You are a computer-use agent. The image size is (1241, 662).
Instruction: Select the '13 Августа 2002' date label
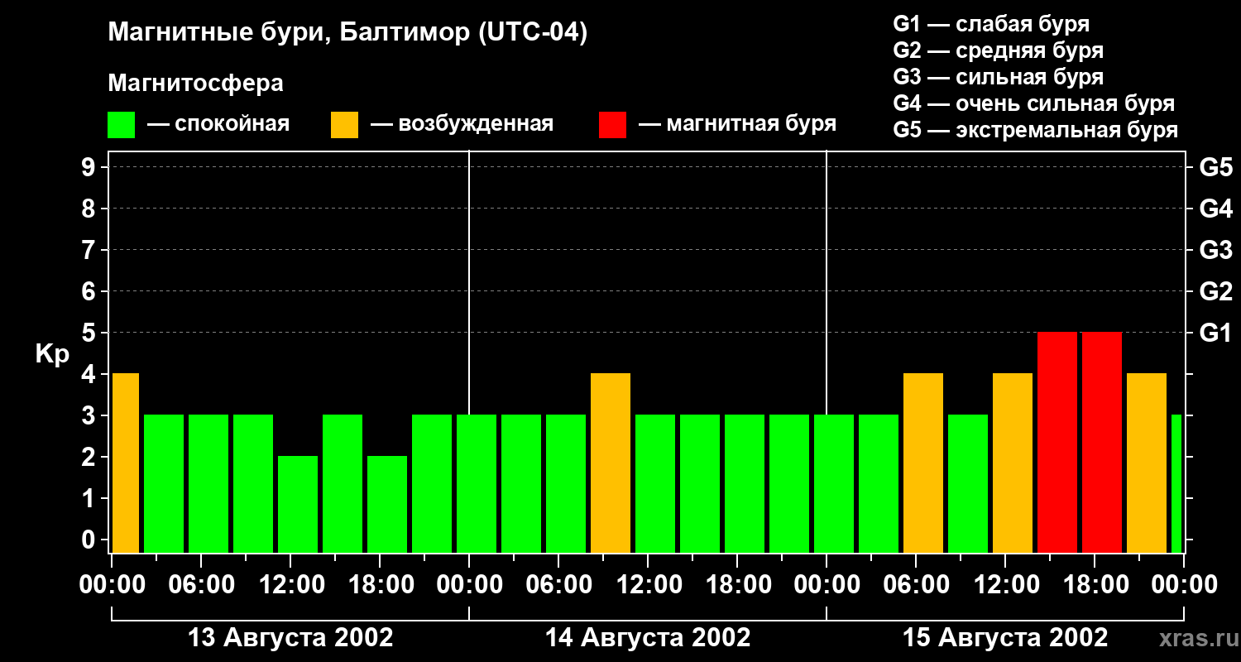[290, 638]
